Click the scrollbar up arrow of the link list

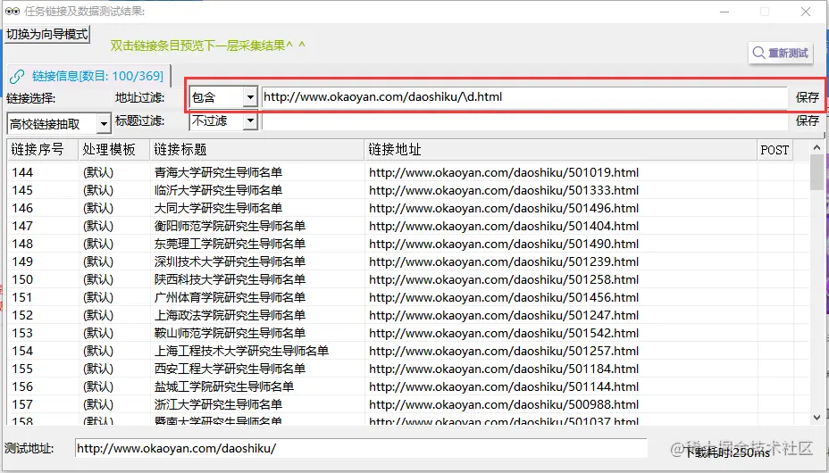pos(816,147)
